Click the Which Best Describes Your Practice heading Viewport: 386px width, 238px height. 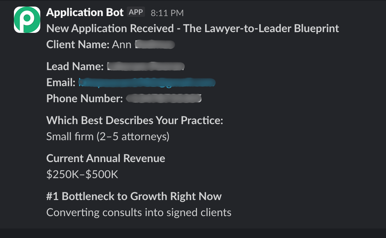coord(135,120)
